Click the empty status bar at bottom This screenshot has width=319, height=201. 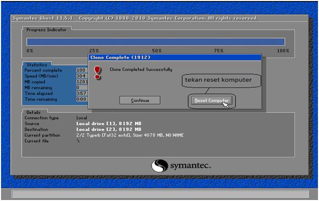coord(161,194)
